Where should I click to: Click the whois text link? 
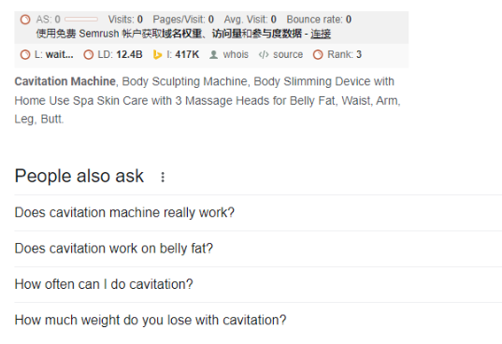[x=236, y=55]
